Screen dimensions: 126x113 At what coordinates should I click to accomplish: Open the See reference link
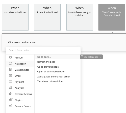[x=91, y=57]
